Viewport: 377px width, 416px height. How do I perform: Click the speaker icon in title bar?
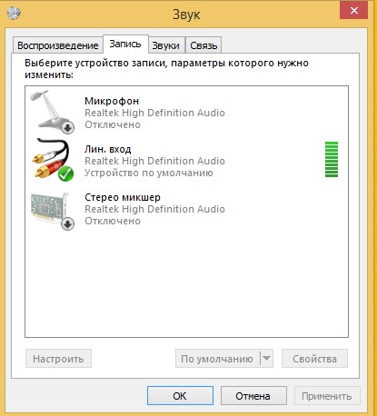coord(14,13)
